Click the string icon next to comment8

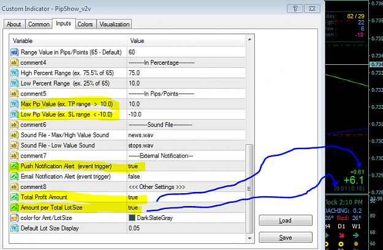[15, 187]
